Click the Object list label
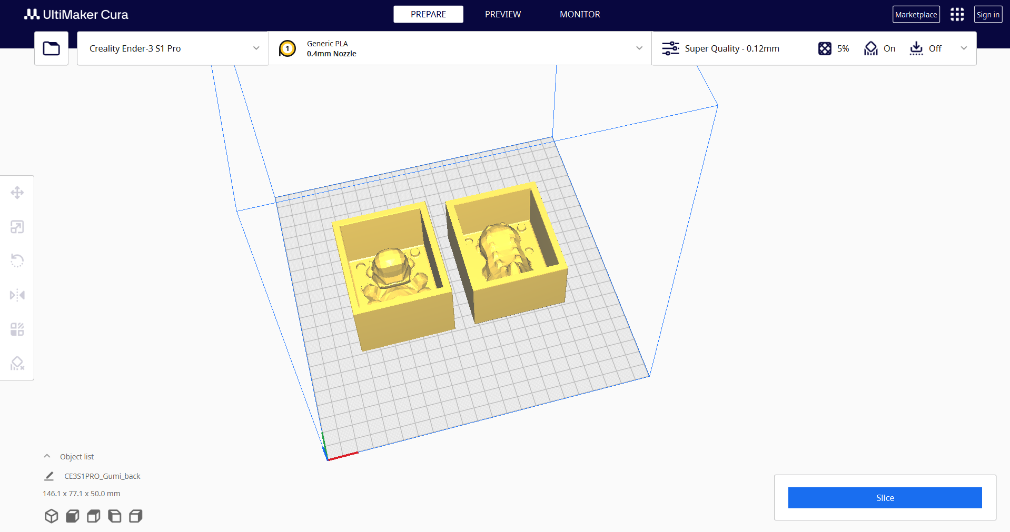The height and width of the screenshot is (532, 1010). (77, 457)
